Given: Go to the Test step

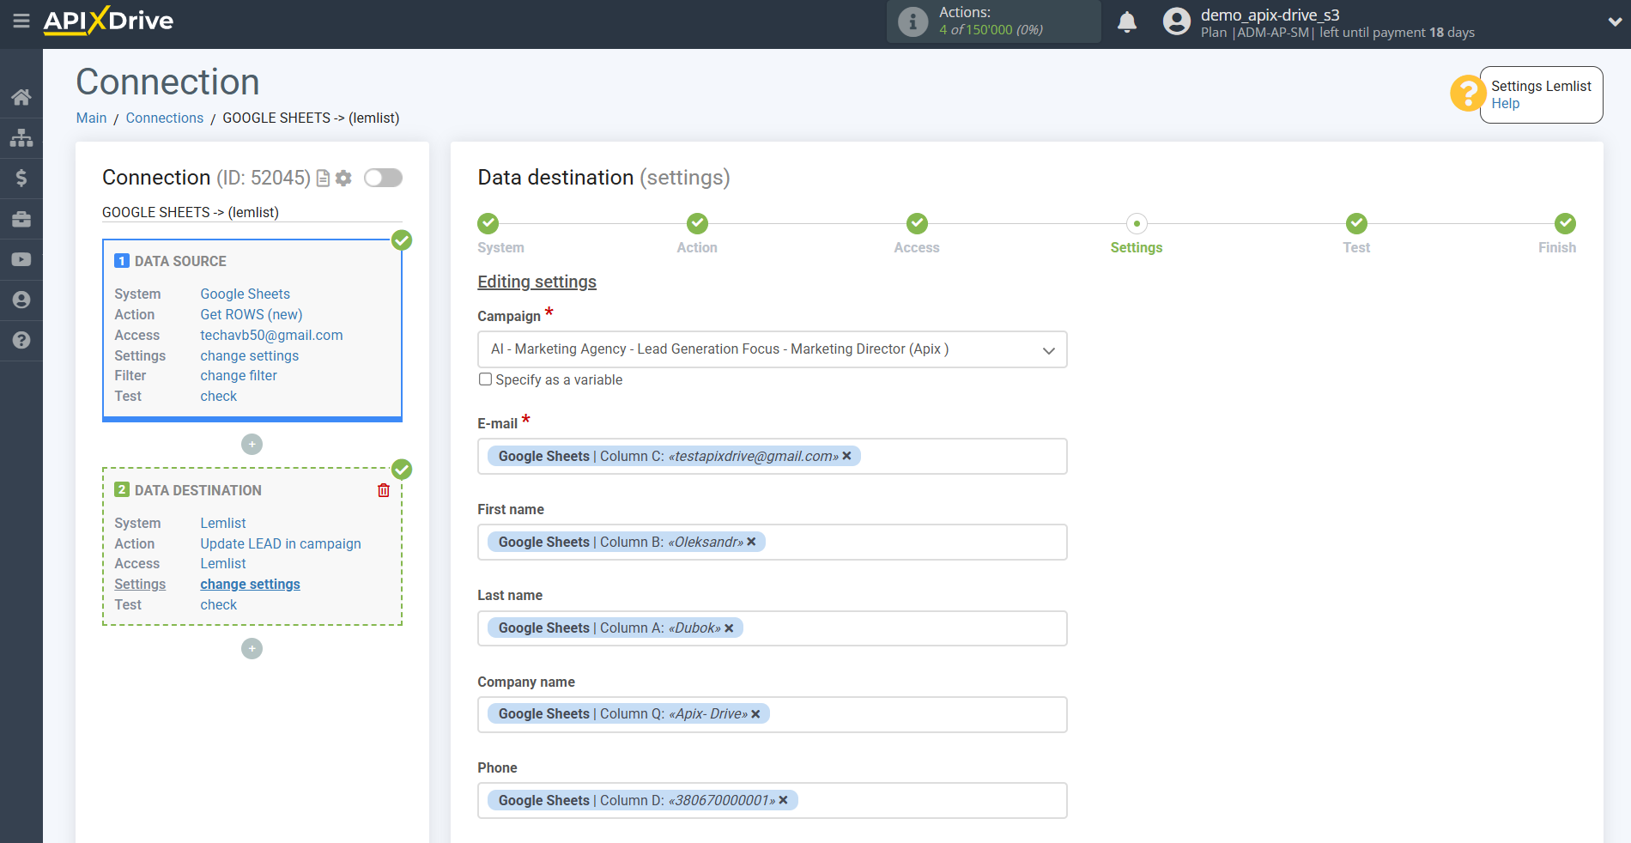Looking at the screenshot, I should point(1356,224).
